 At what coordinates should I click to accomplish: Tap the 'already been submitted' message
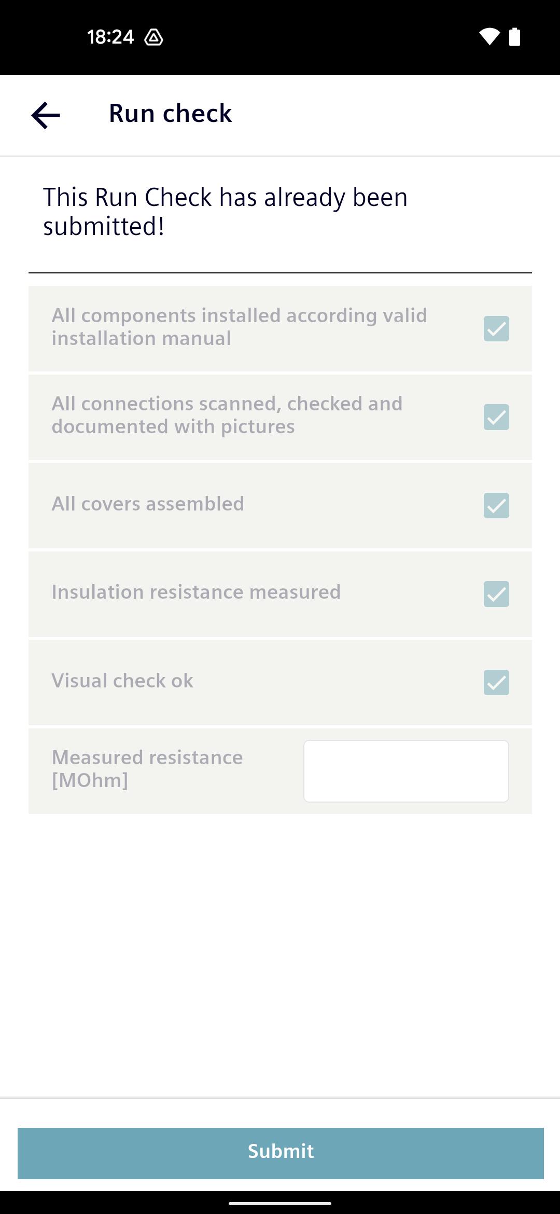point(226,212)
